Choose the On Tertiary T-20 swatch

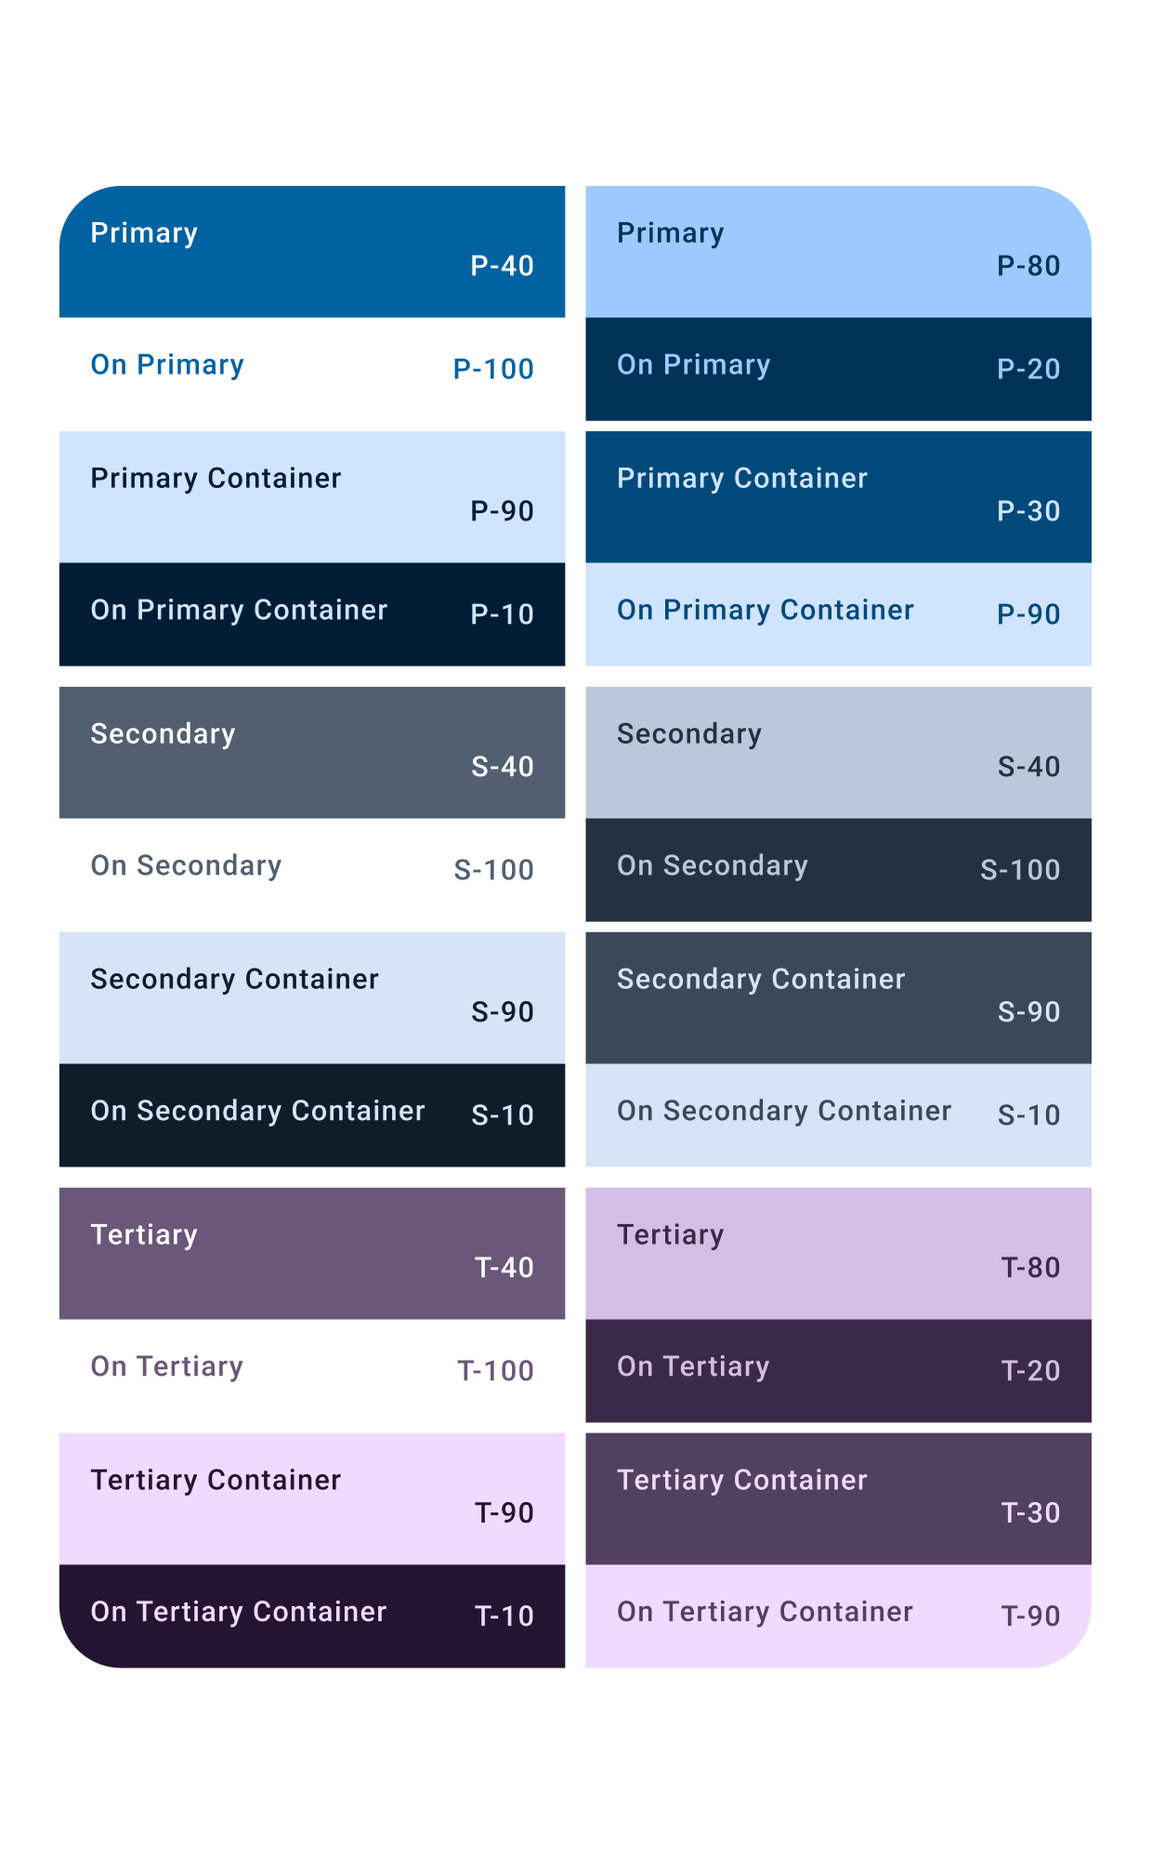click(x=838, y=1371)
